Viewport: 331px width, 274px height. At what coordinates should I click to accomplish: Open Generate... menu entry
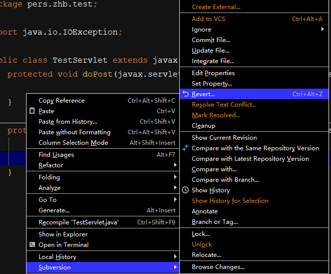pos(103,210)
